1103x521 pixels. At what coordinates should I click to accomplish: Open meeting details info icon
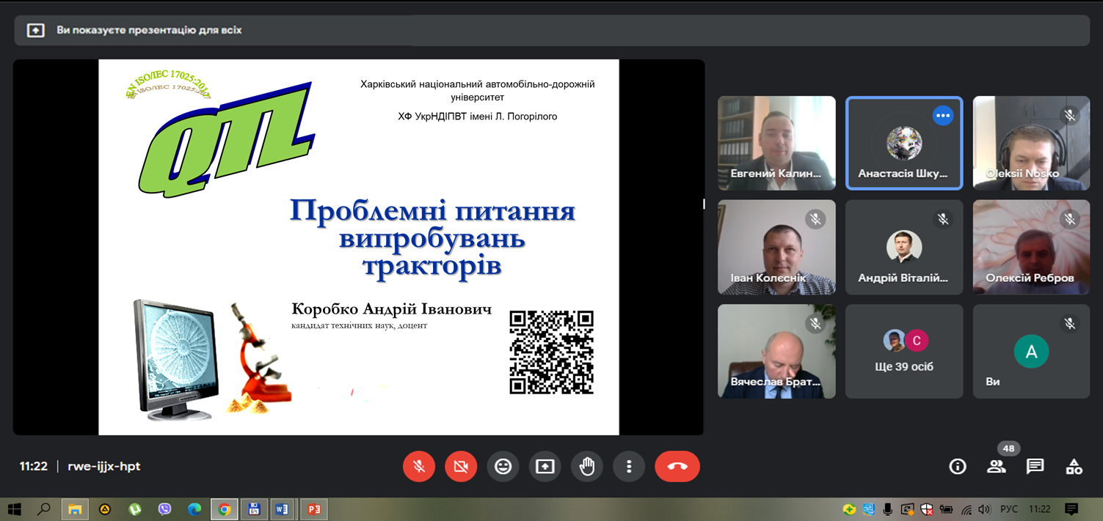coord(957,467)
